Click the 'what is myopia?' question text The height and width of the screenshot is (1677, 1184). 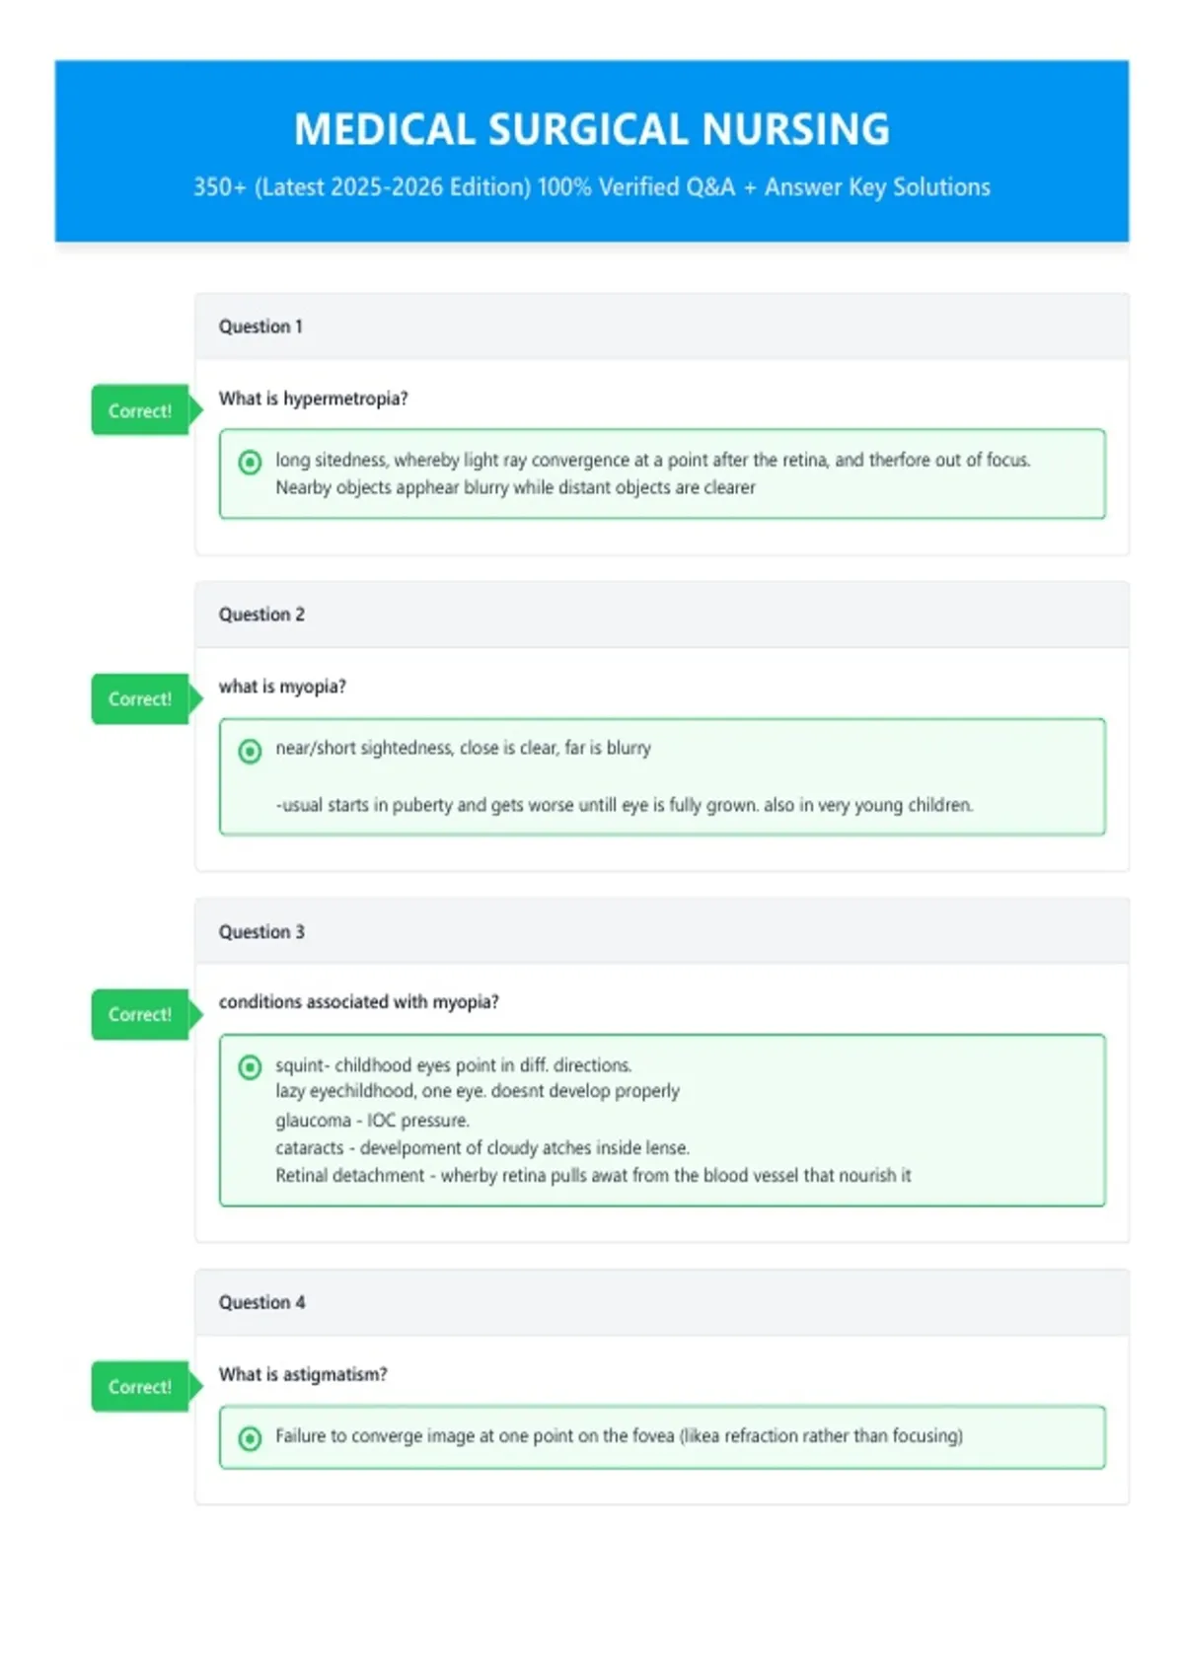pos(282,687)
